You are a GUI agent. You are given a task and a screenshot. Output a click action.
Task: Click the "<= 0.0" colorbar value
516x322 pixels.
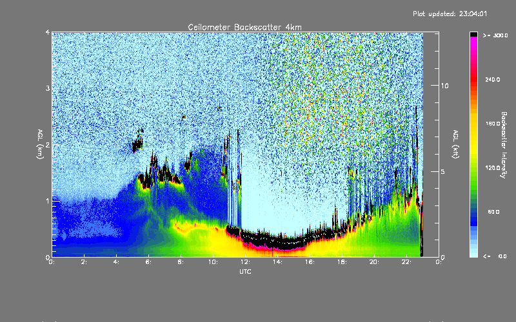click(x=495, y=256)
